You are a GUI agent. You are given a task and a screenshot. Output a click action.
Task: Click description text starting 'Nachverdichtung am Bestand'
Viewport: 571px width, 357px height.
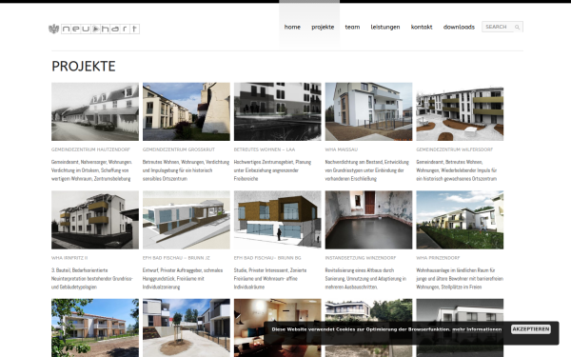tap(367, 170)
